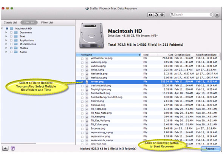
Task: Open settings with the gear icon
Action: 162,15
